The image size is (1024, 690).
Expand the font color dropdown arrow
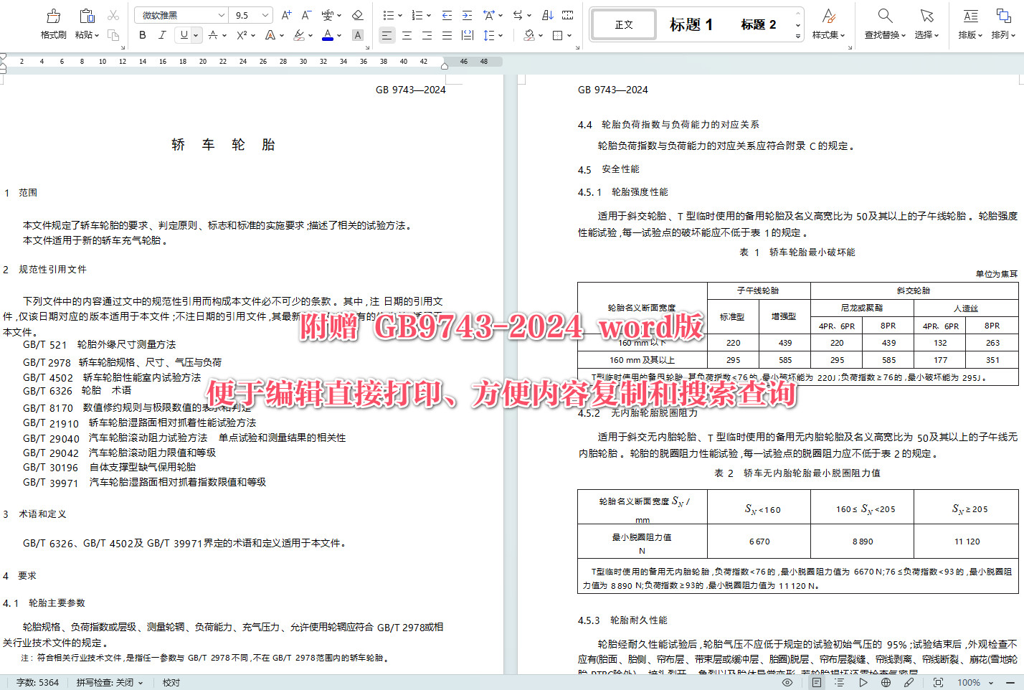click(x=338, y=34)
